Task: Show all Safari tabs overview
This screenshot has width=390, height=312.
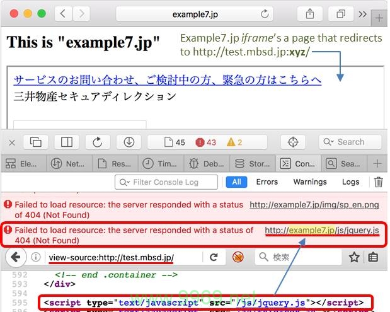Action: click(x=341, y=14)
